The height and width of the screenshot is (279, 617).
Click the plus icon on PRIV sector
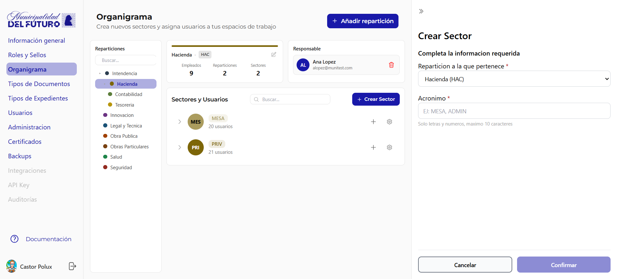click(x=373, y=147)
